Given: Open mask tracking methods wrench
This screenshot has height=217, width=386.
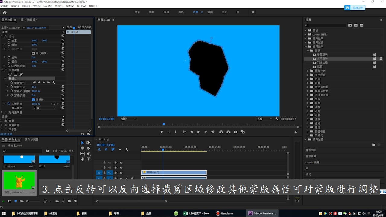Looking at the screenshot, I should [x=53, y=82].
